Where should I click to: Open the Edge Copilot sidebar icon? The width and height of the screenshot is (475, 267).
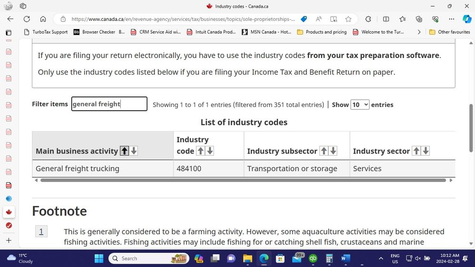point(467,19)
